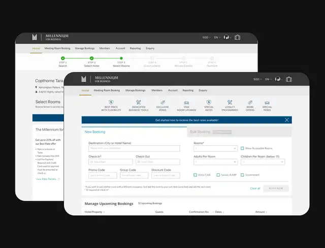The image size is (325, 248).
Task: Tick the AAA/CAA checkbox
Action: click(195, 175)
